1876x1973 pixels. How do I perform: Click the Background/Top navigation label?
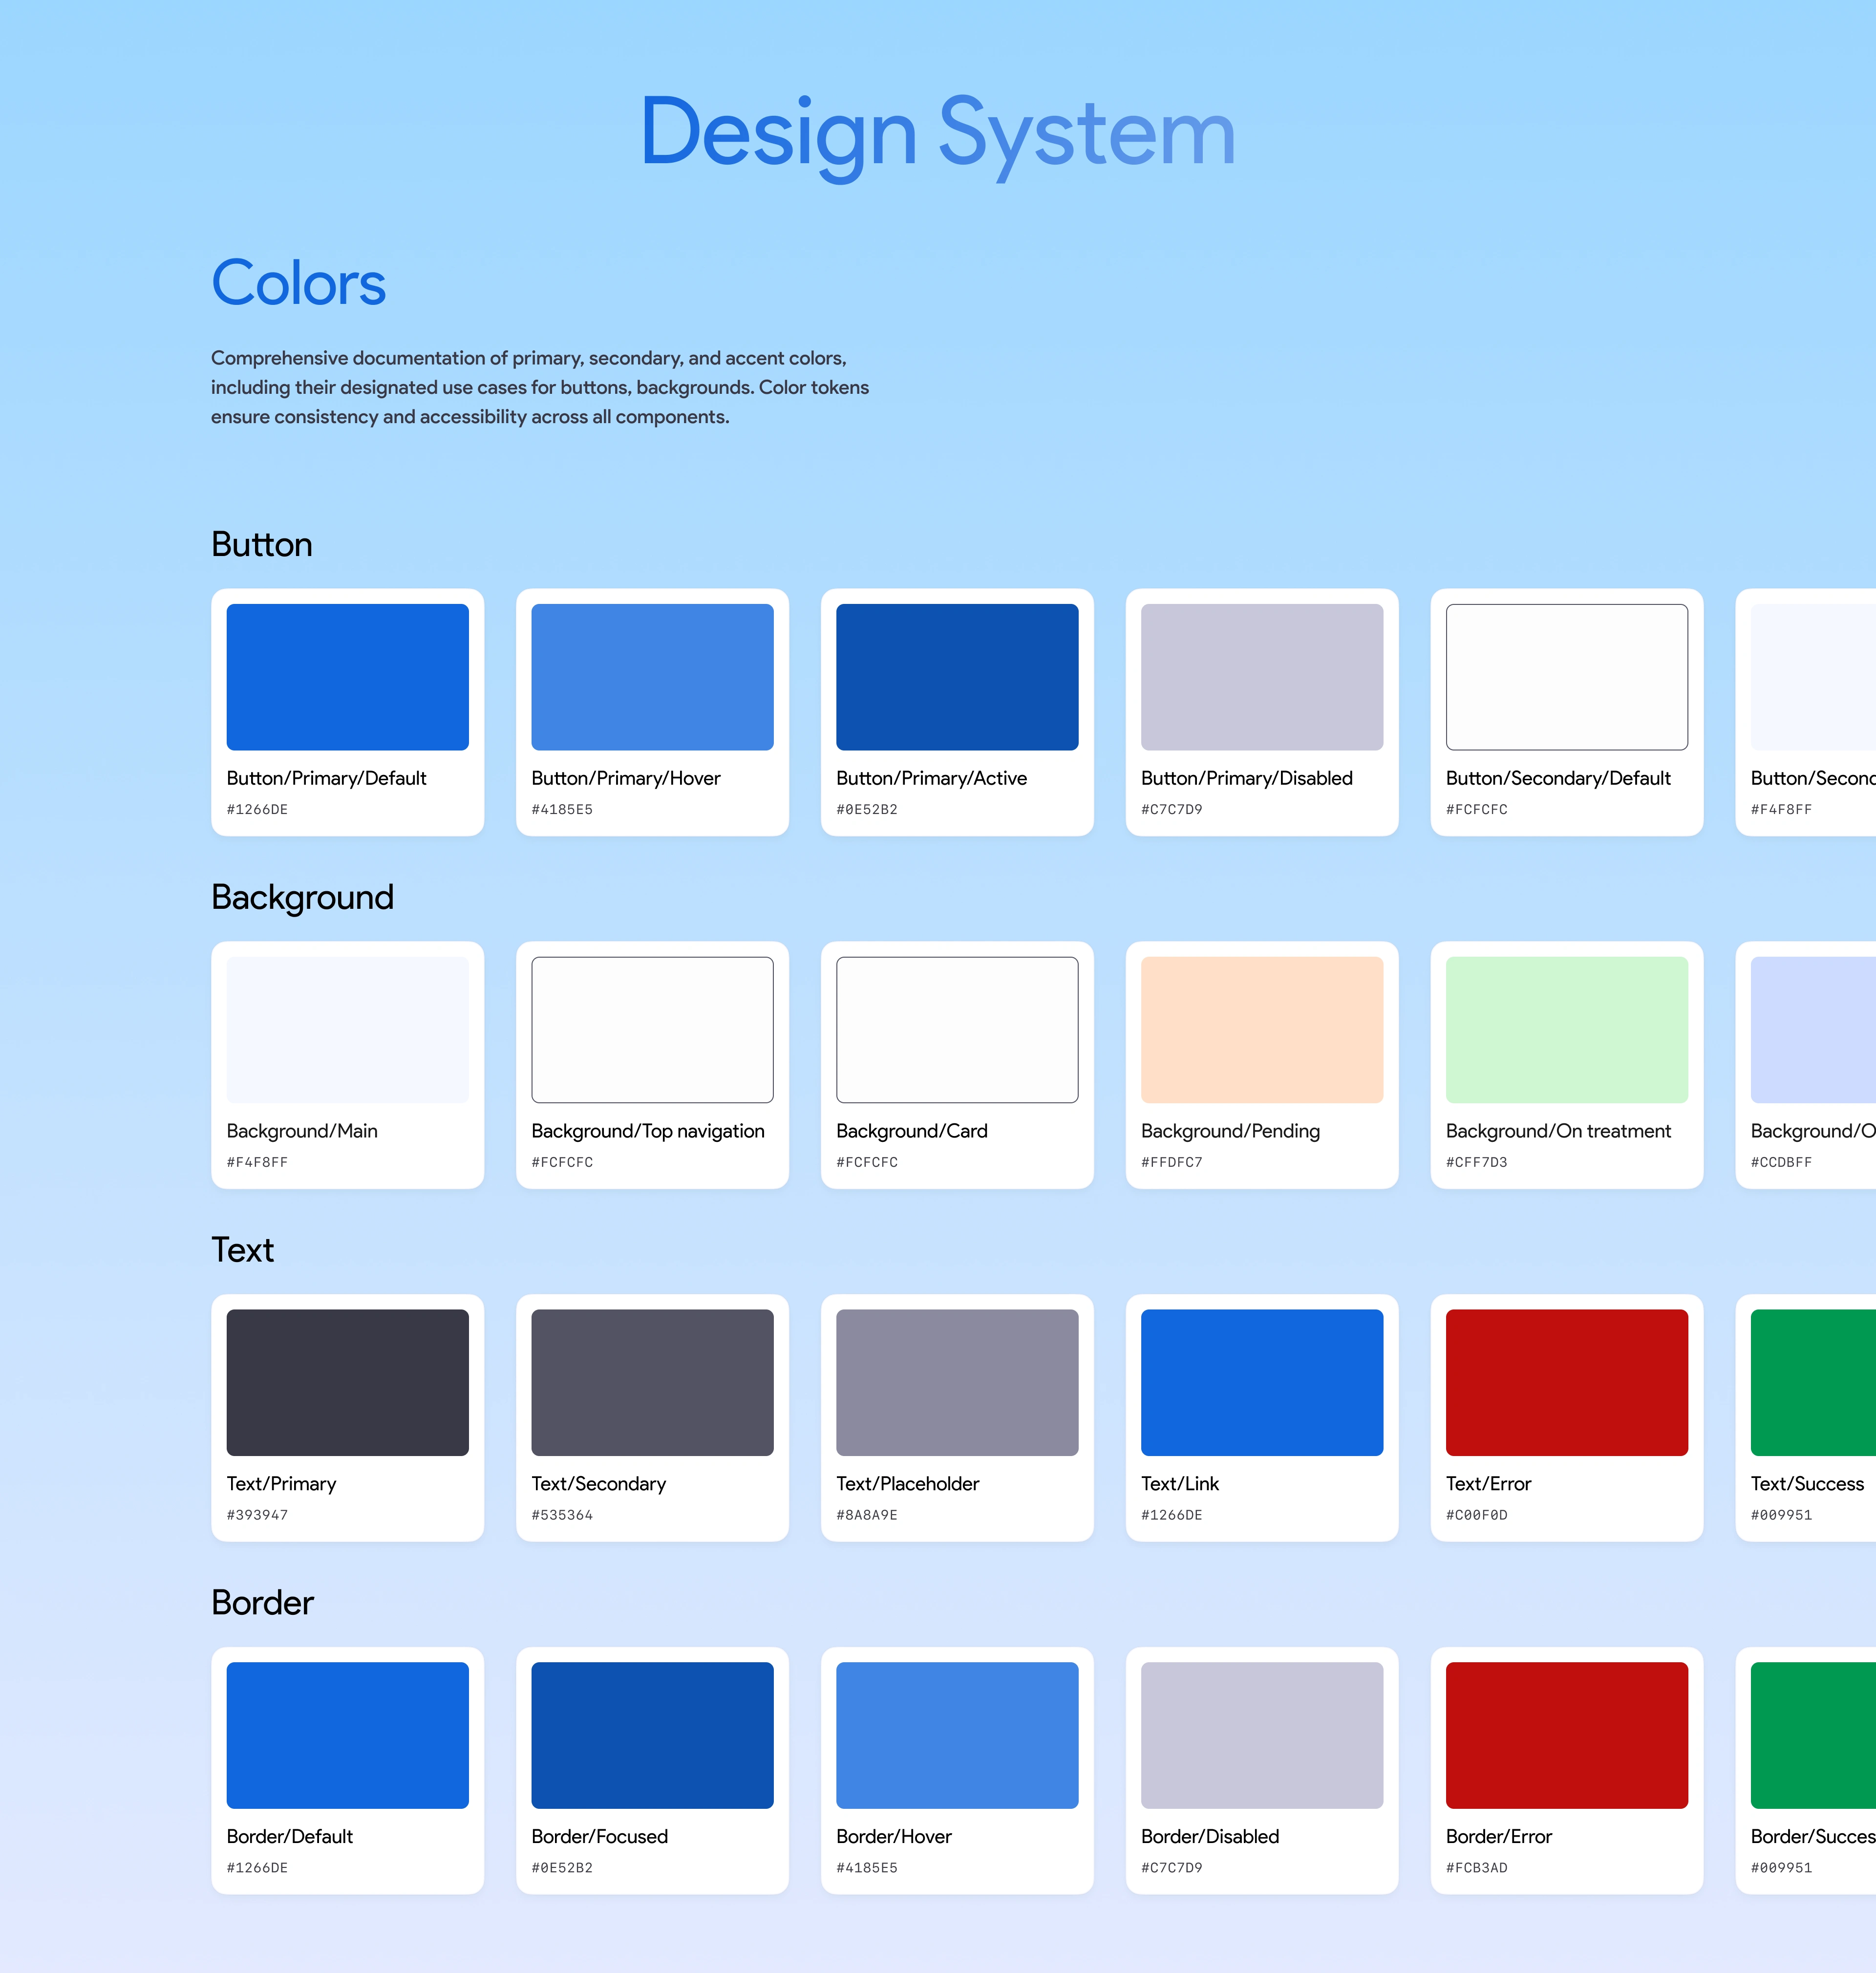click(647, 1131)
